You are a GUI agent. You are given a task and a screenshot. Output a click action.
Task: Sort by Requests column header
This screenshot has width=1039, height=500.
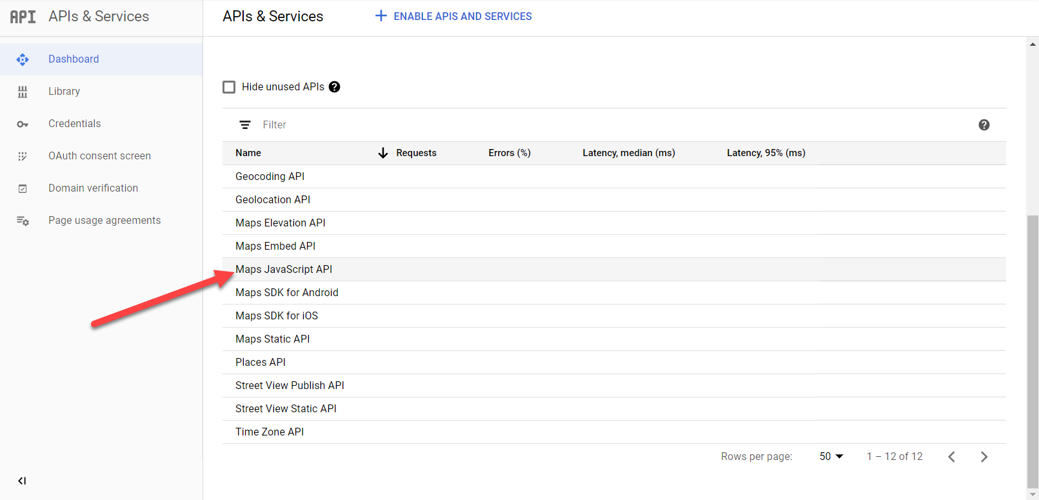click(416, 153)
